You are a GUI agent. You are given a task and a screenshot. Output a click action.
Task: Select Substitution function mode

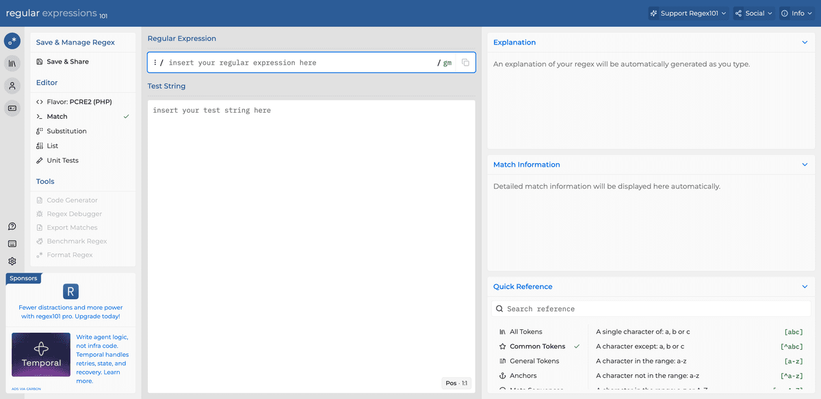pos(83,131)
